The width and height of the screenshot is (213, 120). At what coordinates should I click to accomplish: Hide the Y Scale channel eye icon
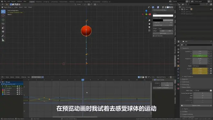click(x=4, y=92)
